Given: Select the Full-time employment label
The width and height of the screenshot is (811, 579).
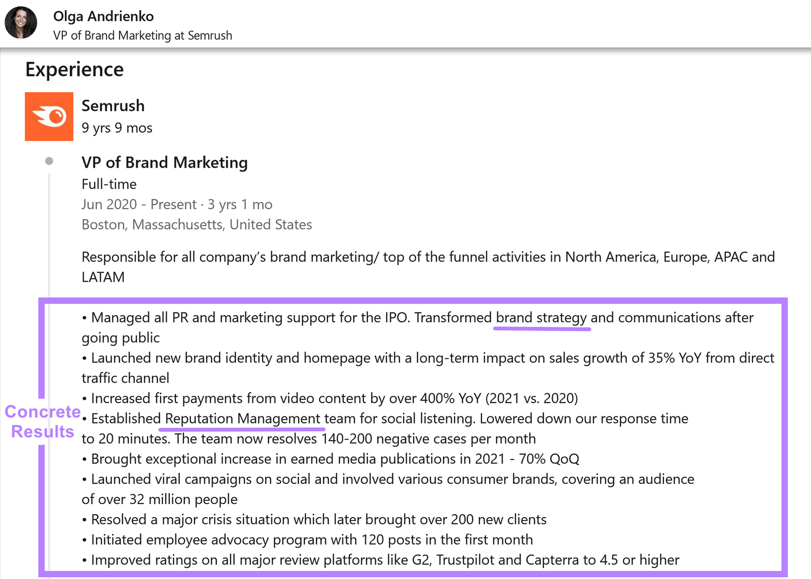Looking at the screenshot, I should point(108,184).
